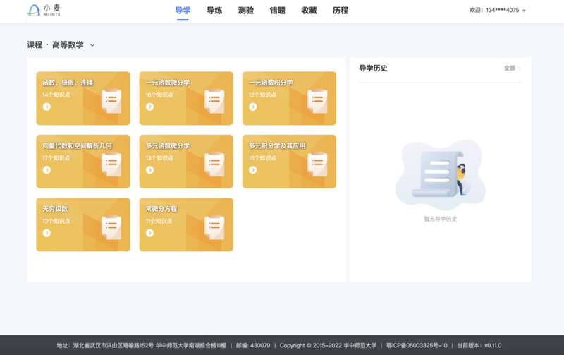Click arrow icon on 函数、极限、连续 card

[47, 107]
